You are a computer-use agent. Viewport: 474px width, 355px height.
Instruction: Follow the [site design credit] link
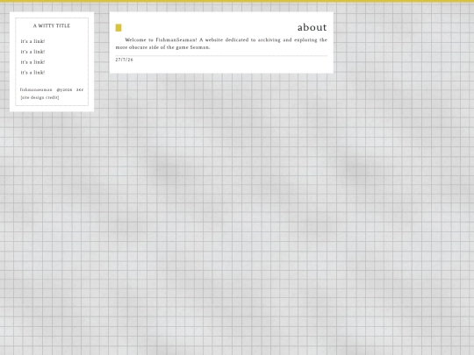[39, 97]
